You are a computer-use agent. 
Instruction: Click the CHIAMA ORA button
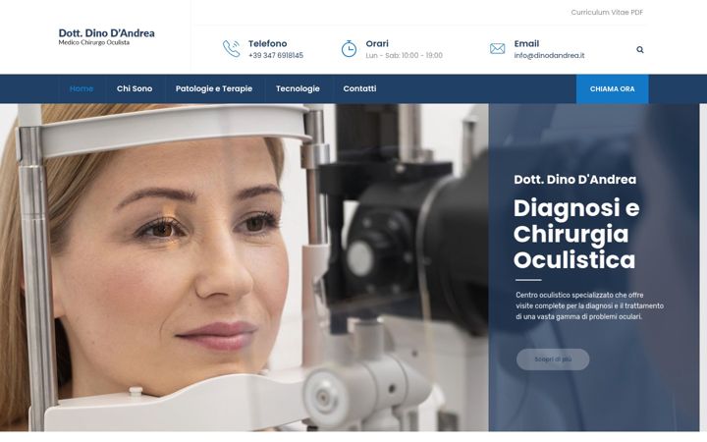613,89
